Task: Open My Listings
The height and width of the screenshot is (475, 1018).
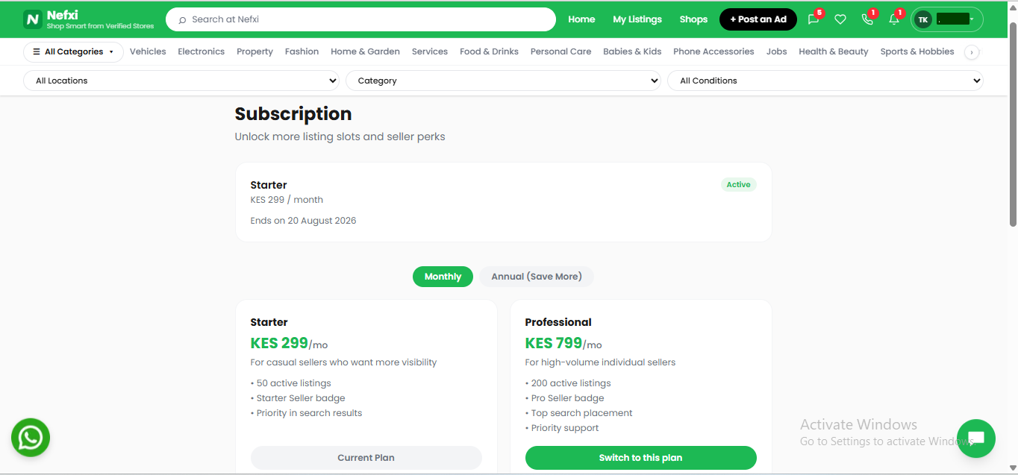Action: tap(637, 19)
